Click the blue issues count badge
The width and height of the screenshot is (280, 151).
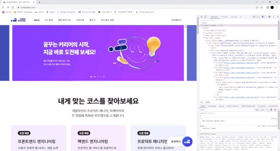pos(263,17)
